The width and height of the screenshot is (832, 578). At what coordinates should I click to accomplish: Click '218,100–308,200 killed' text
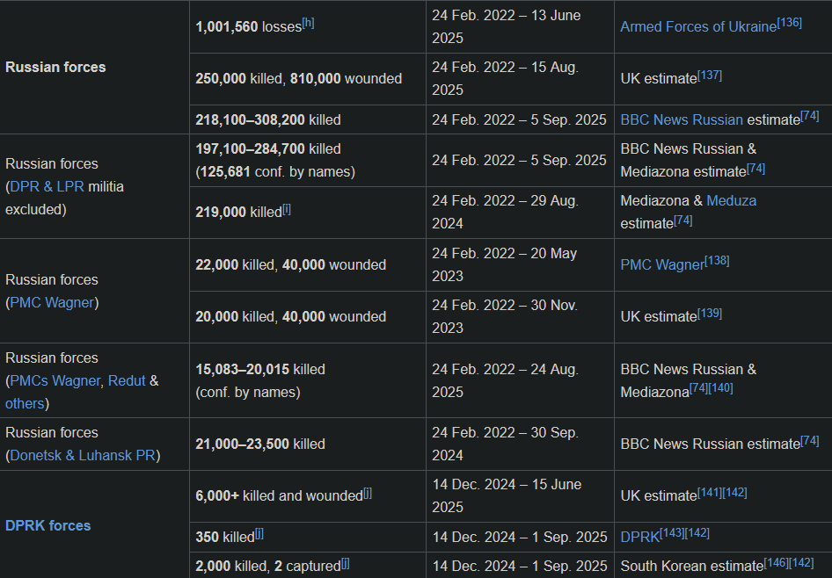[x=268, y=120]
